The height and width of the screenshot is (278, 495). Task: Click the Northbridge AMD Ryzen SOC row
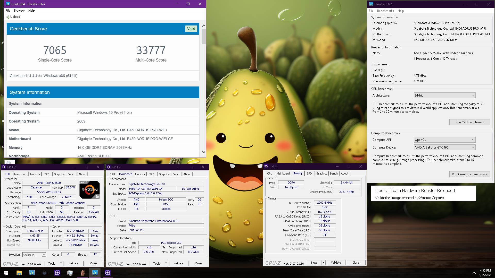103,155
